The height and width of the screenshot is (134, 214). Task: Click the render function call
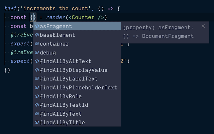56,17
